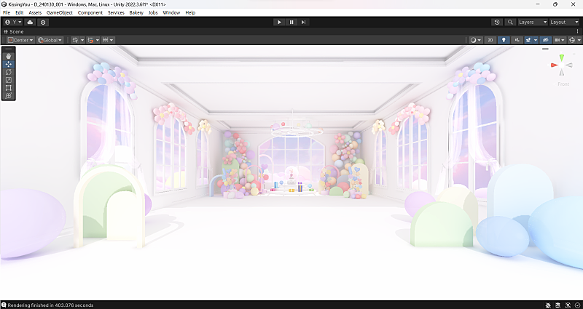This screenshot has width=583, height=309.
Task: Open the Bakery menu
Action: tap(136, 13)
